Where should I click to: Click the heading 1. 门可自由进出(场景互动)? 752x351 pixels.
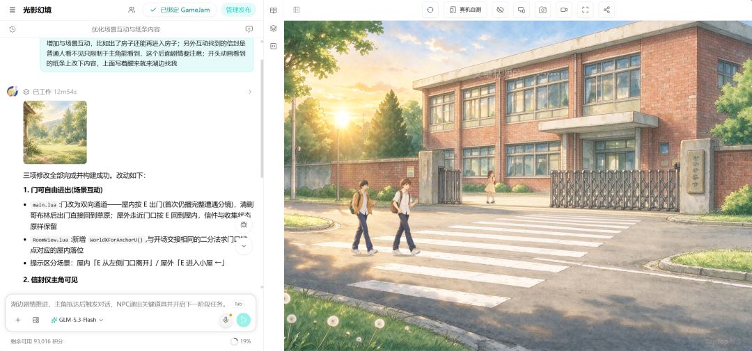click(63, 190)
